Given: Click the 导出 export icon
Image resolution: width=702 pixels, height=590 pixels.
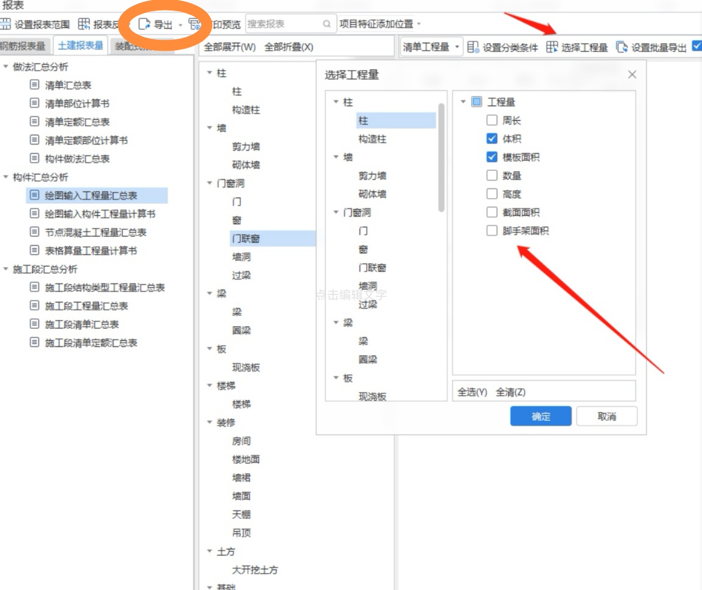Looking at the screenshot, I should pyautogui.click(x=144, y=25).
